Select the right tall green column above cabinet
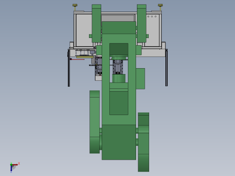 [141, 23]
